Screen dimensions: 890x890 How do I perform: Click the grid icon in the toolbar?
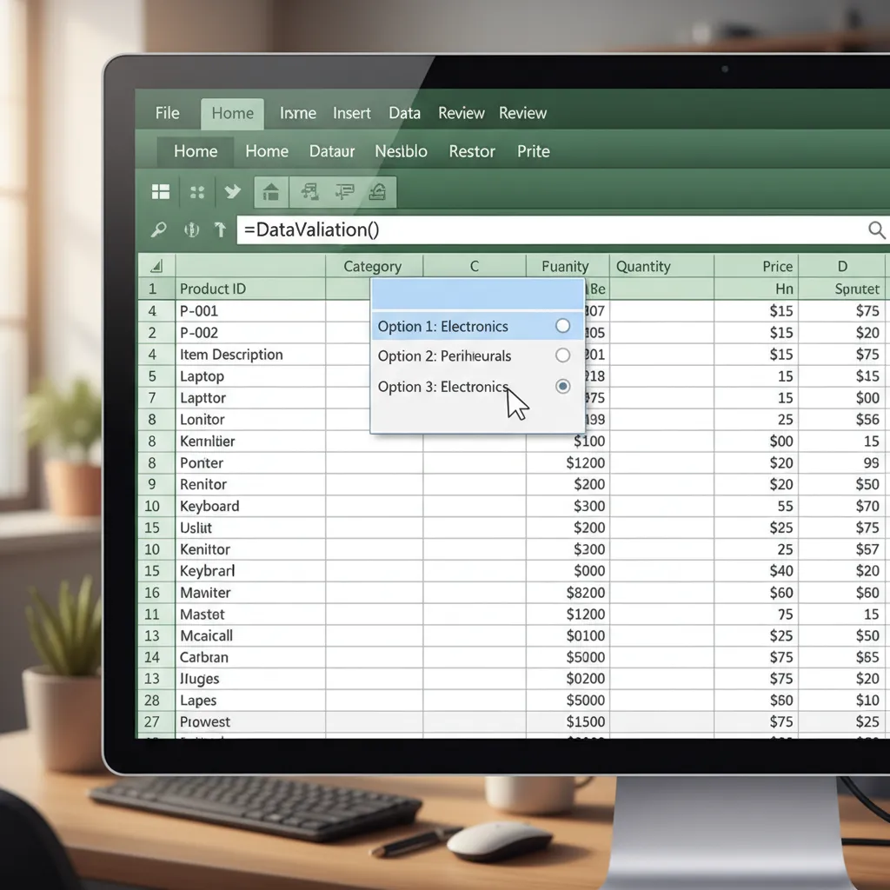tap(161, 192)
